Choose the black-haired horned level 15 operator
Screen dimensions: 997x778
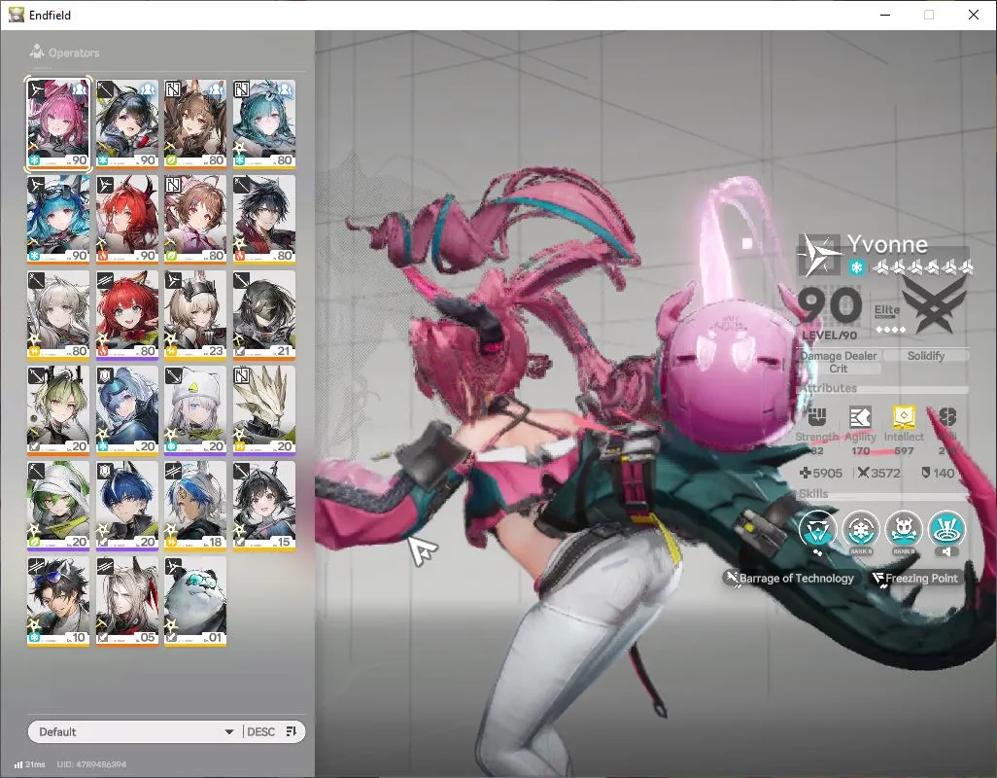[264, 506]
